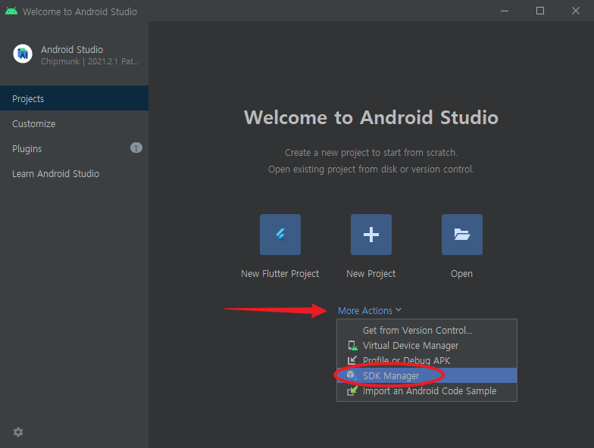The height and width of the screenshot is (448, 594).
Task: Click the New Flutter Project icon tile
Action: pos(280,235)
